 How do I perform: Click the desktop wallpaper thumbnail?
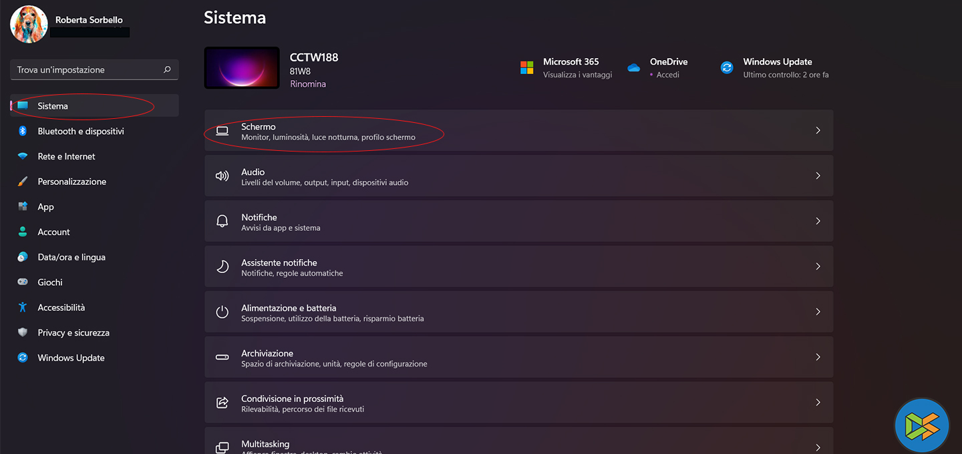(x=242, y=67)
